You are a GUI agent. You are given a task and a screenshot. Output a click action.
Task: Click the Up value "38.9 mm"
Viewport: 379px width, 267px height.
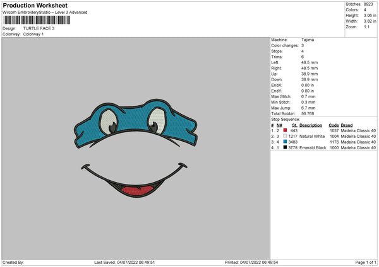tap(310, 74)
